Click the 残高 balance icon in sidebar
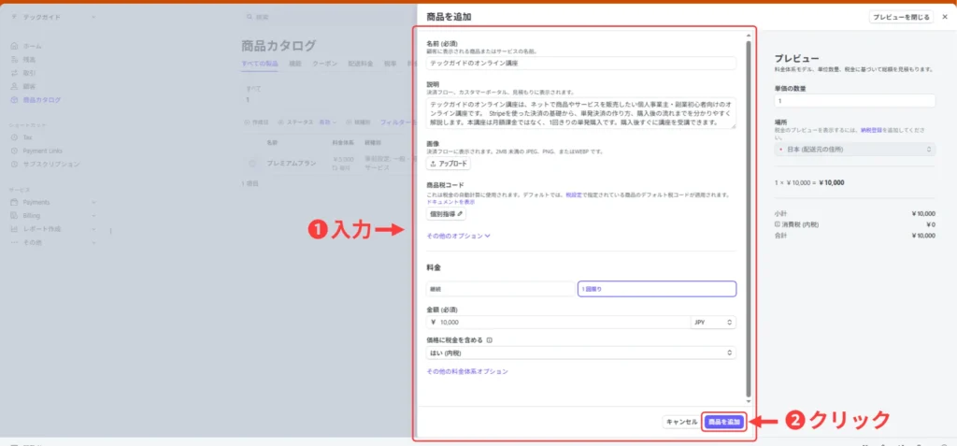 [15, 60]
